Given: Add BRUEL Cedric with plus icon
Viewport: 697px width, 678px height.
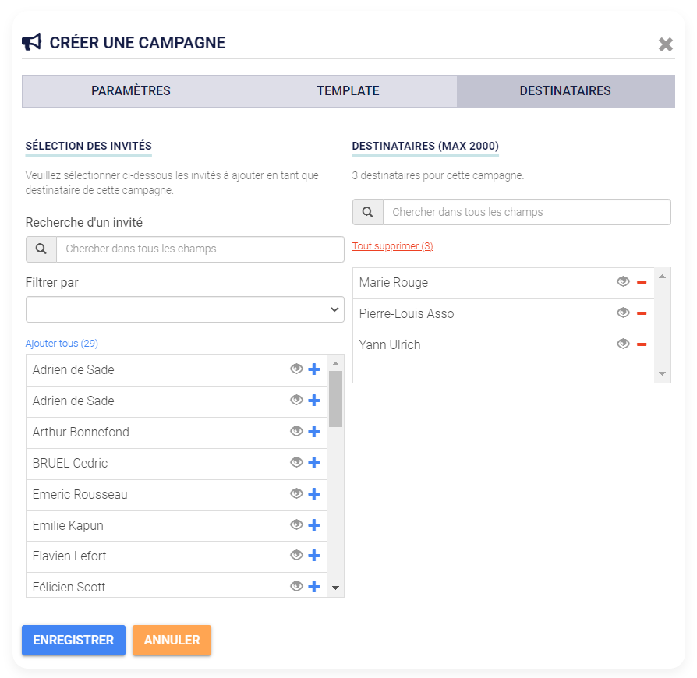Looking at the screenshot, I should tap(314, 462).
